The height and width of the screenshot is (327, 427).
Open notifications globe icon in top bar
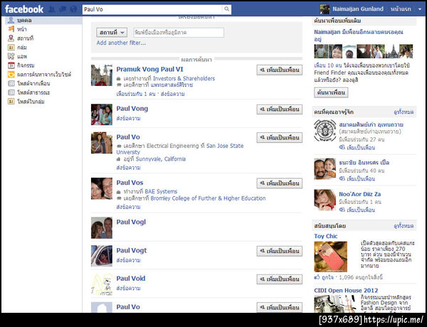[73, 9]
